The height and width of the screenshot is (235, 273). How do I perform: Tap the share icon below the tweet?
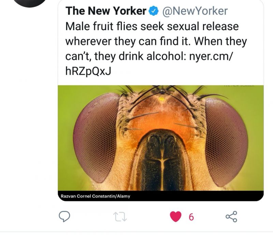click(x=231, y=217)
